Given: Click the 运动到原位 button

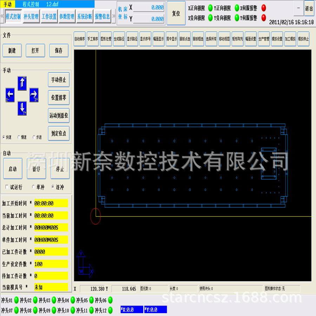Looking at the screenshot, I should point(59,116).
